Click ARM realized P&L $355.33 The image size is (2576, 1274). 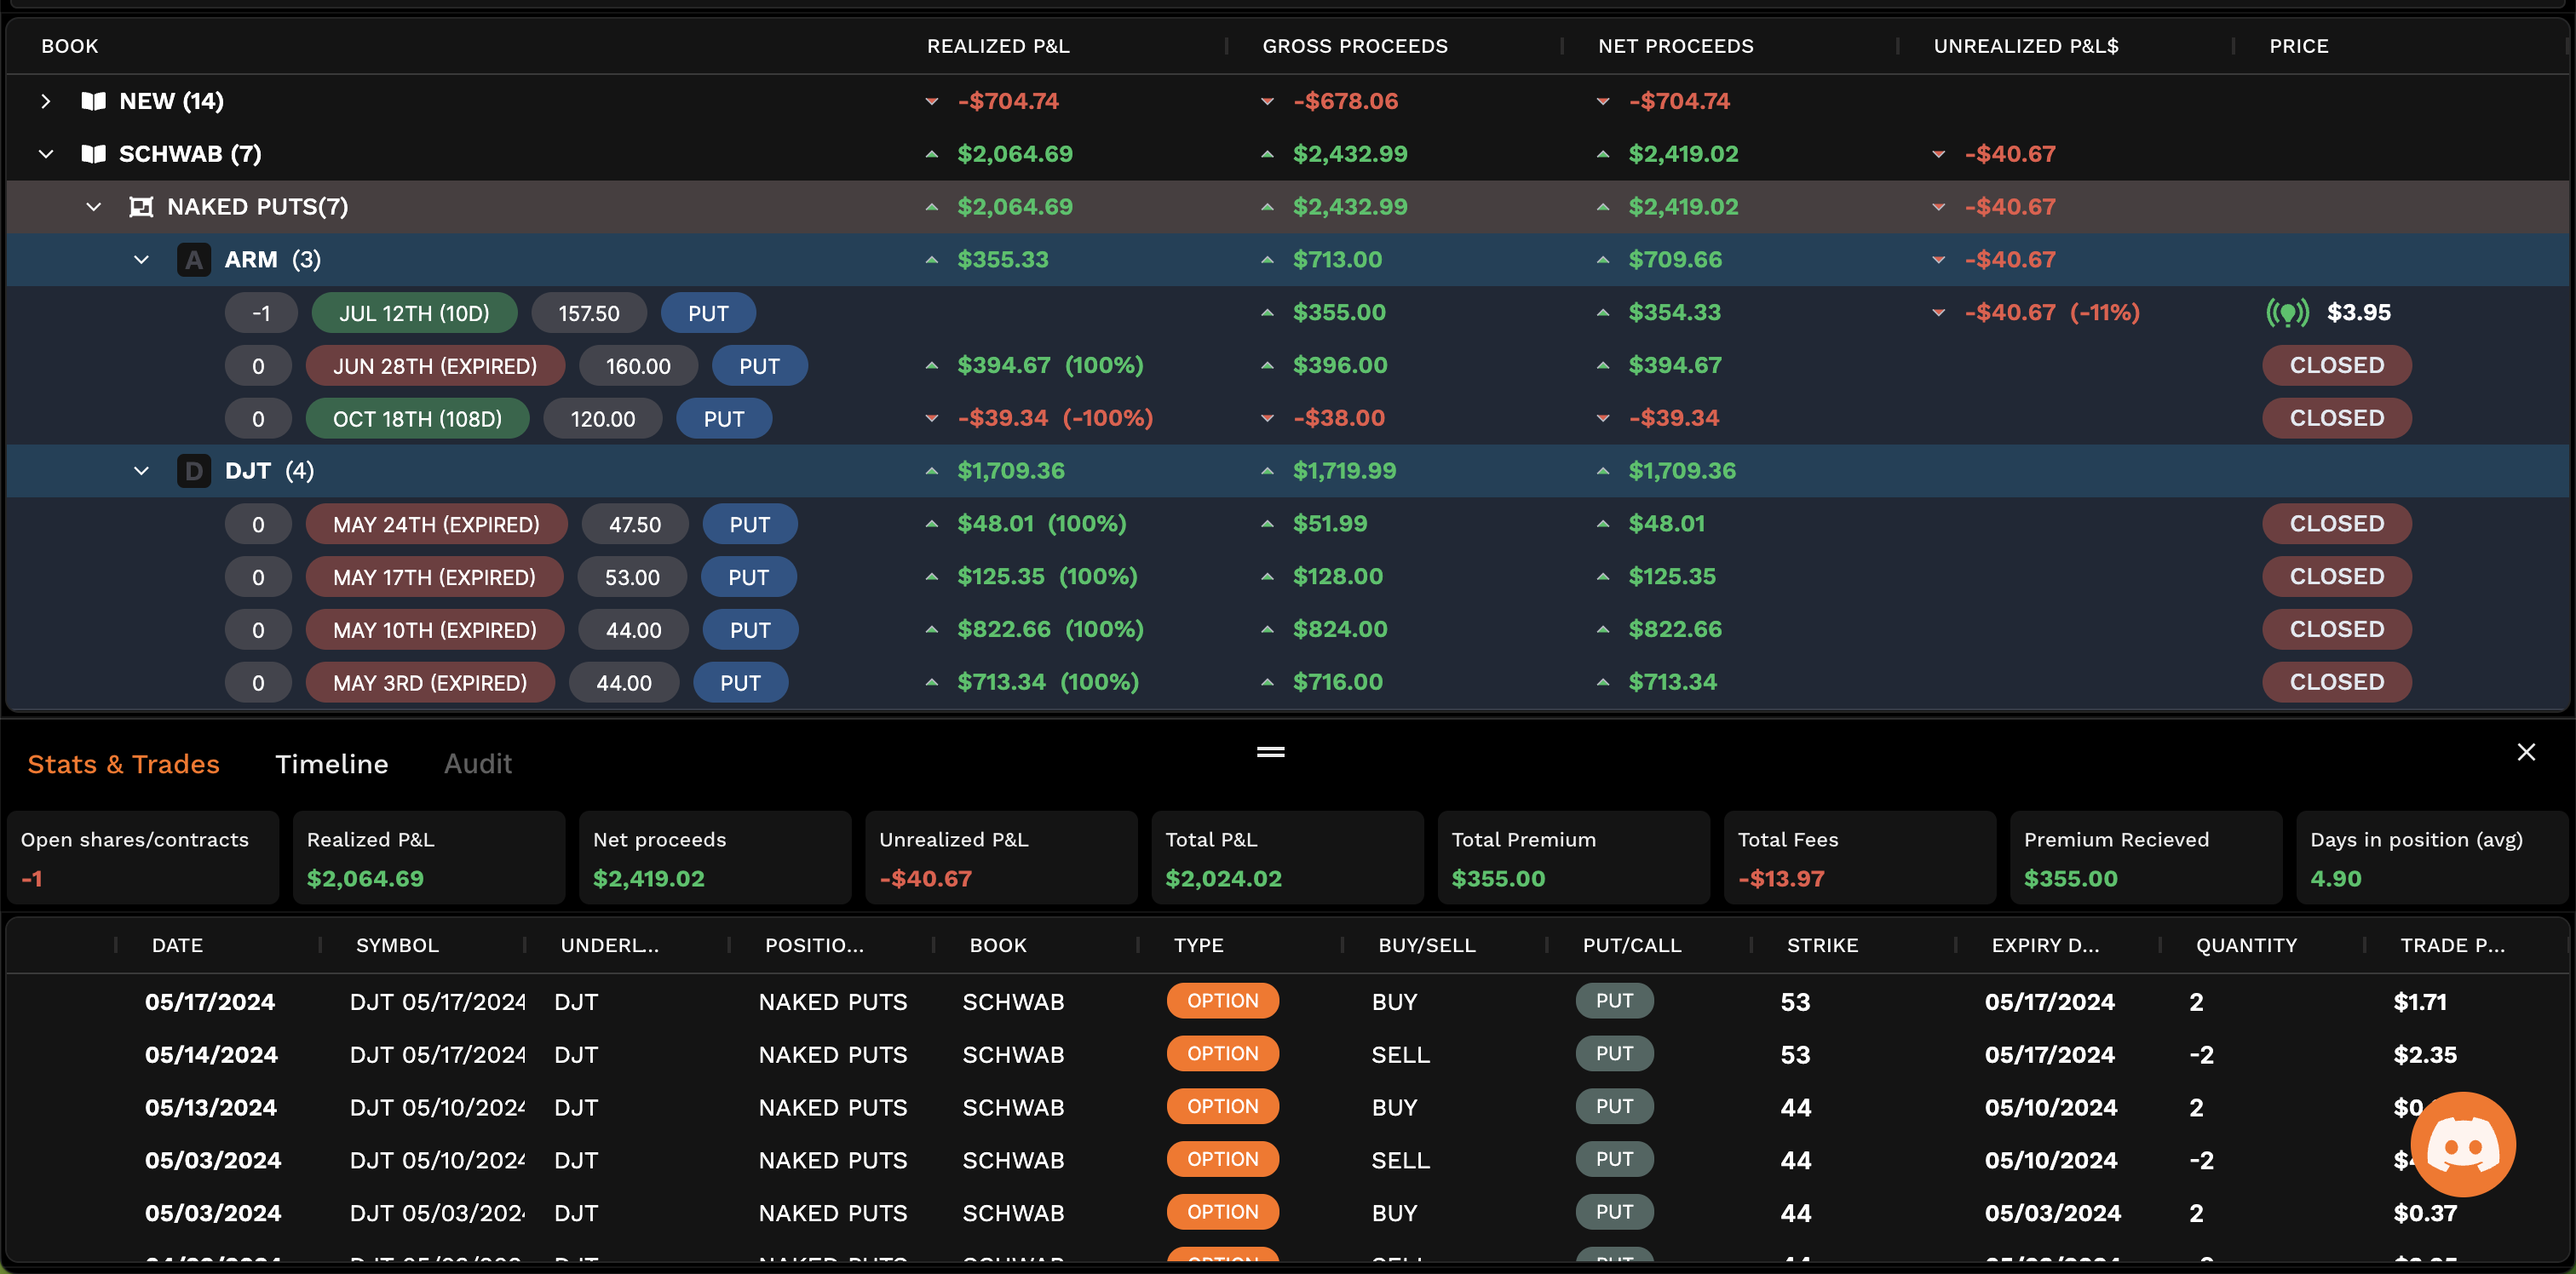click(1002, 260)
